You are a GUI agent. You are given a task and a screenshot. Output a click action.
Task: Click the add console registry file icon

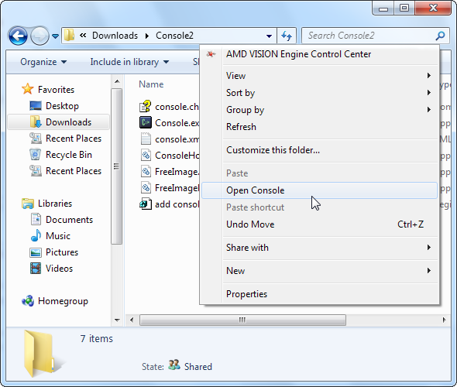click(x=146, y=204)
